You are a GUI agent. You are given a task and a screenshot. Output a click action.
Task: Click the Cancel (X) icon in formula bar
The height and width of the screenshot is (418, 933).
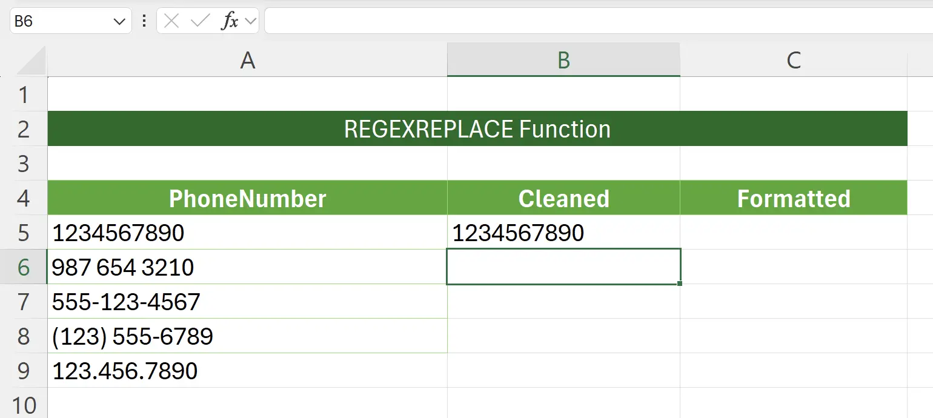171,19
